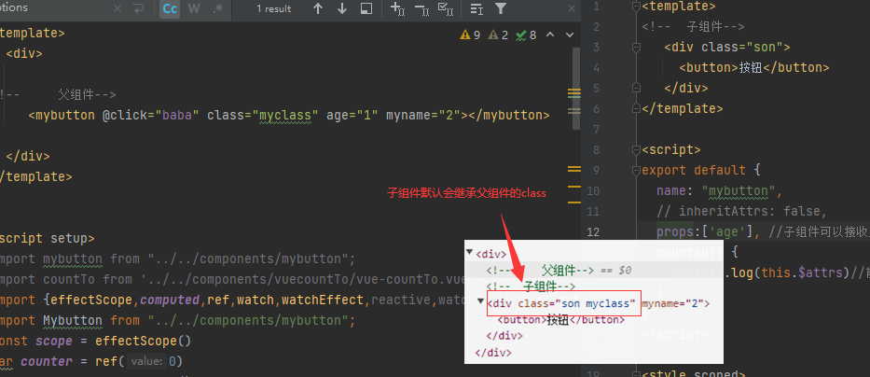This screenshot has height=377, width=870.
Task: Go to previous search occurrence
Action: coord(318,9)
